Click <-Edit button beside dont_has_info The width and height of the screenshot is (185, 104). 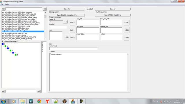[127, 23]
